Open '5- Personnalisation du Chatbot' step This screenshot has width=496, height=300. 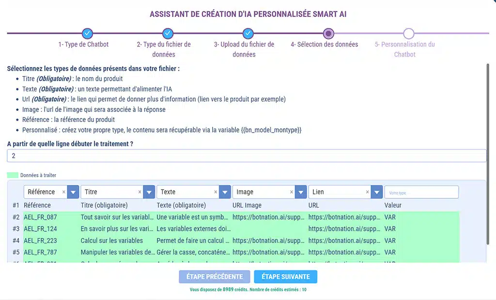[x=405, y=49]
